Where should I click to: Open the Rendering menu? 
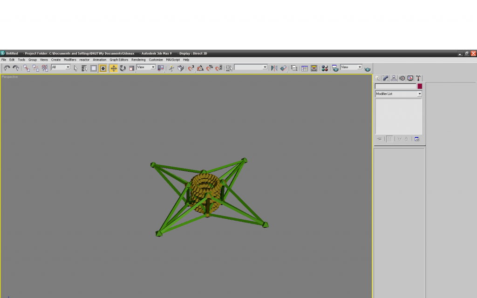tap(138, 60)
